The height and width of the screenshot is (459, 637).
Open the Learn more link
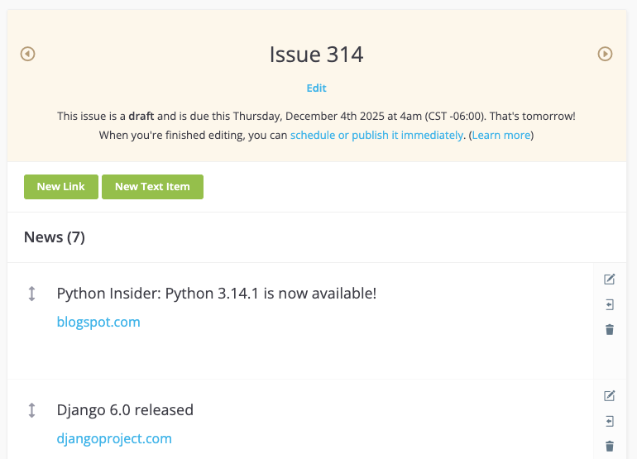pyautogui.click(x=500, y=135)
